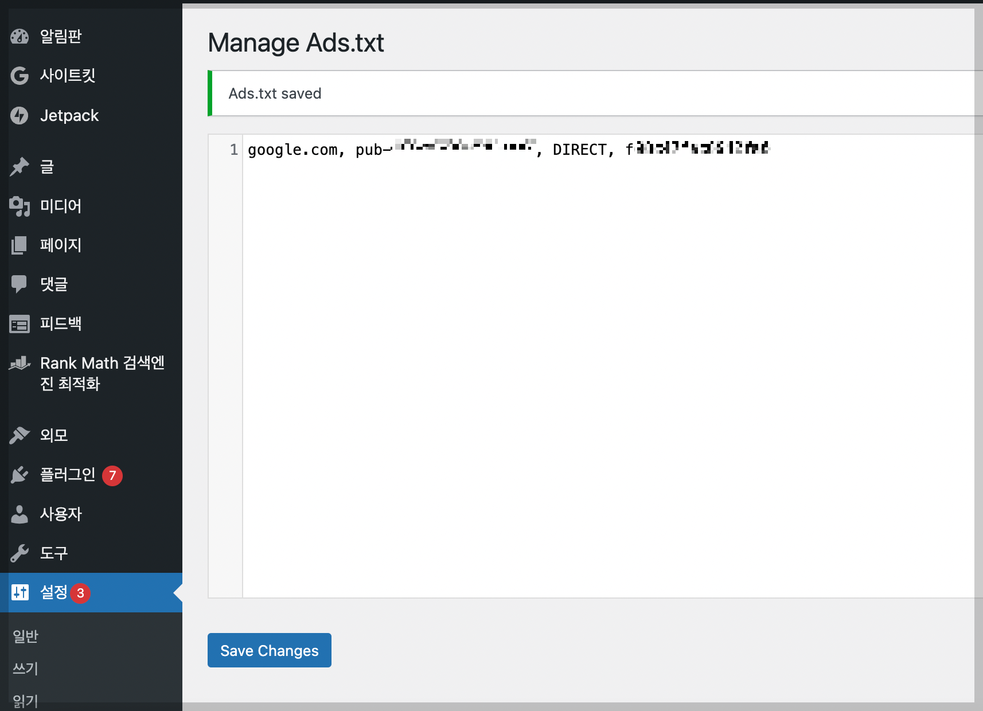Open the 일반 general settings submenu
The height and width of the screenshot is (711, 983).
pos(25,636)
